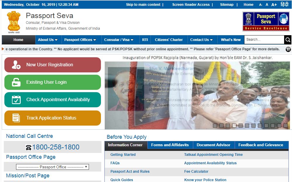Click the calendar icon on Check Appointment Availability
Screen dimensions: 292x182
pyautogui.click(x=16, y=100)
